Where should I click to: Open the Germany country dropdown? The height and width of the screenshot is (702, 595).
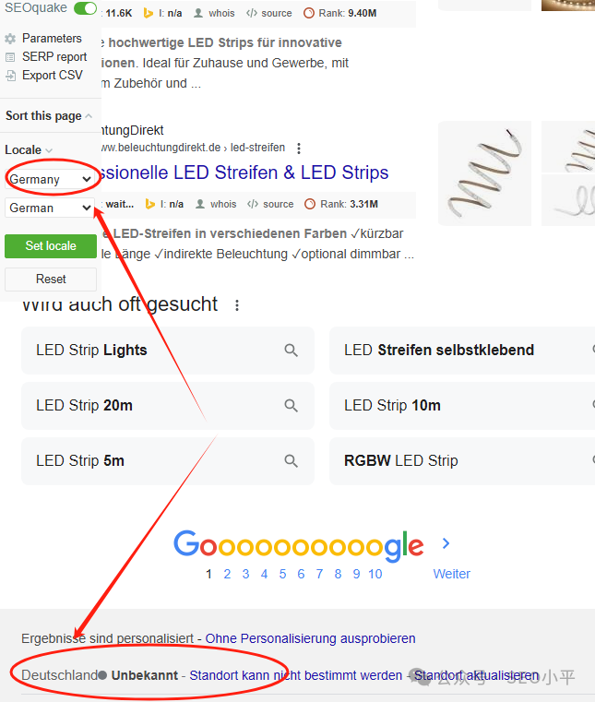(50, 179)
